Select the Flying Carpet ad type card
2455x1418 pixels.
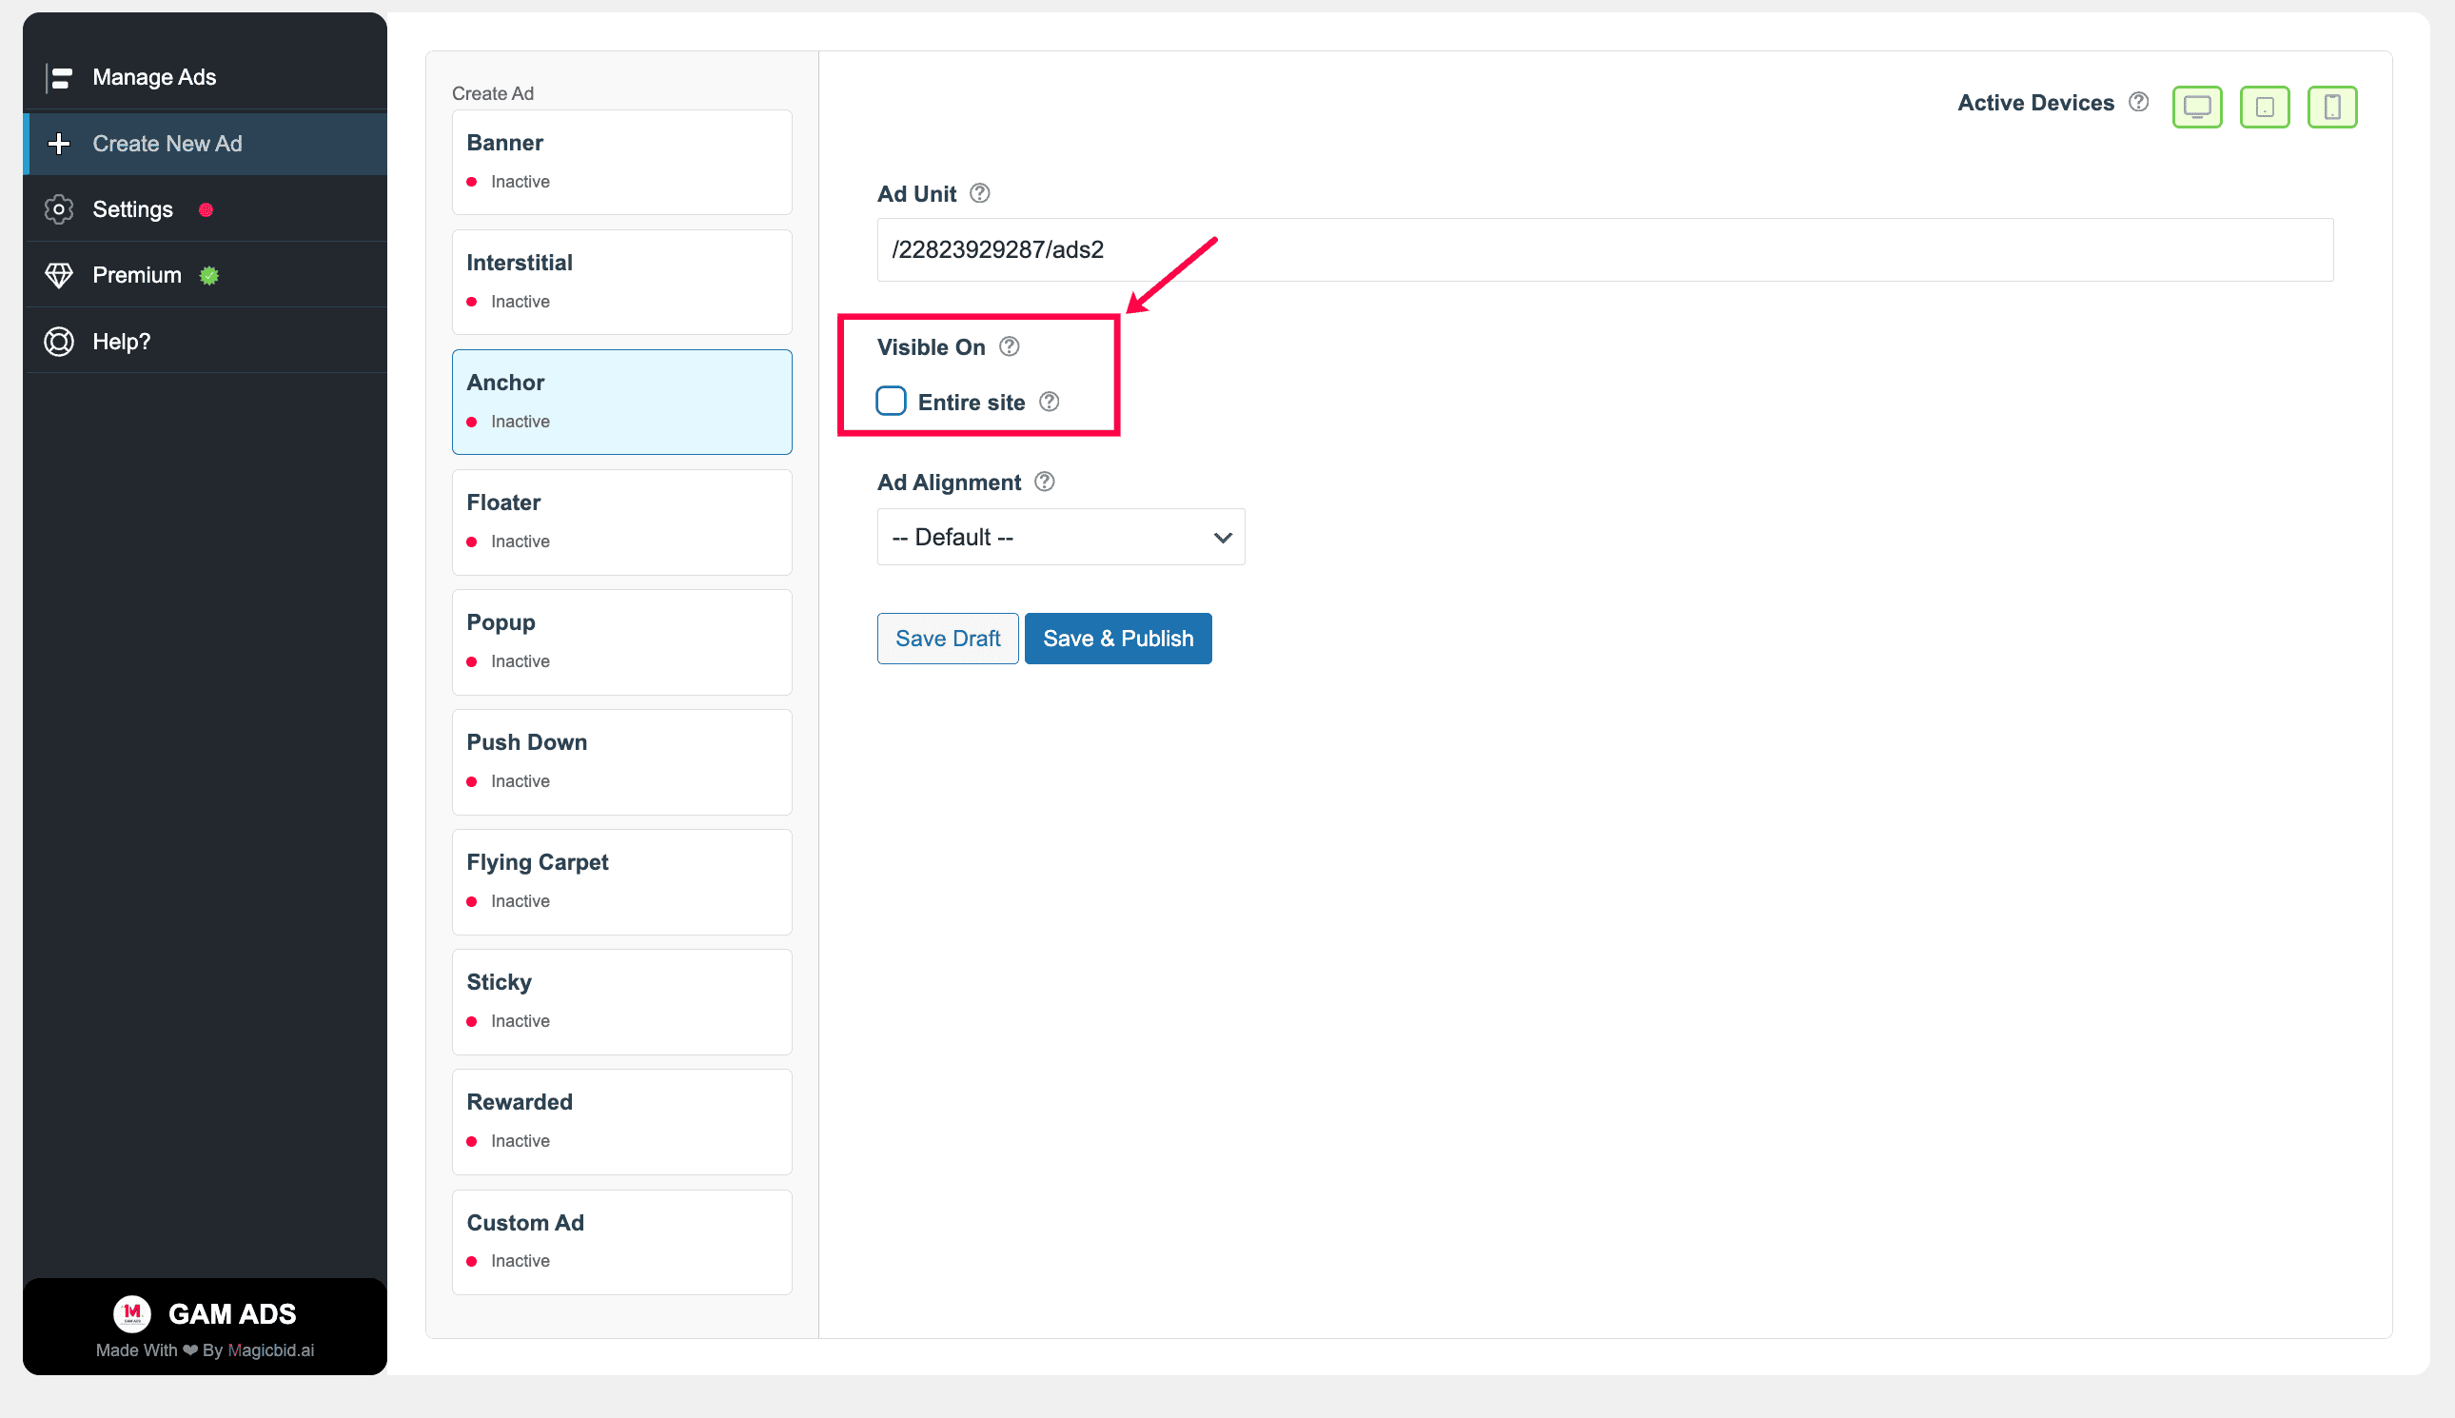tap(621, 881)
